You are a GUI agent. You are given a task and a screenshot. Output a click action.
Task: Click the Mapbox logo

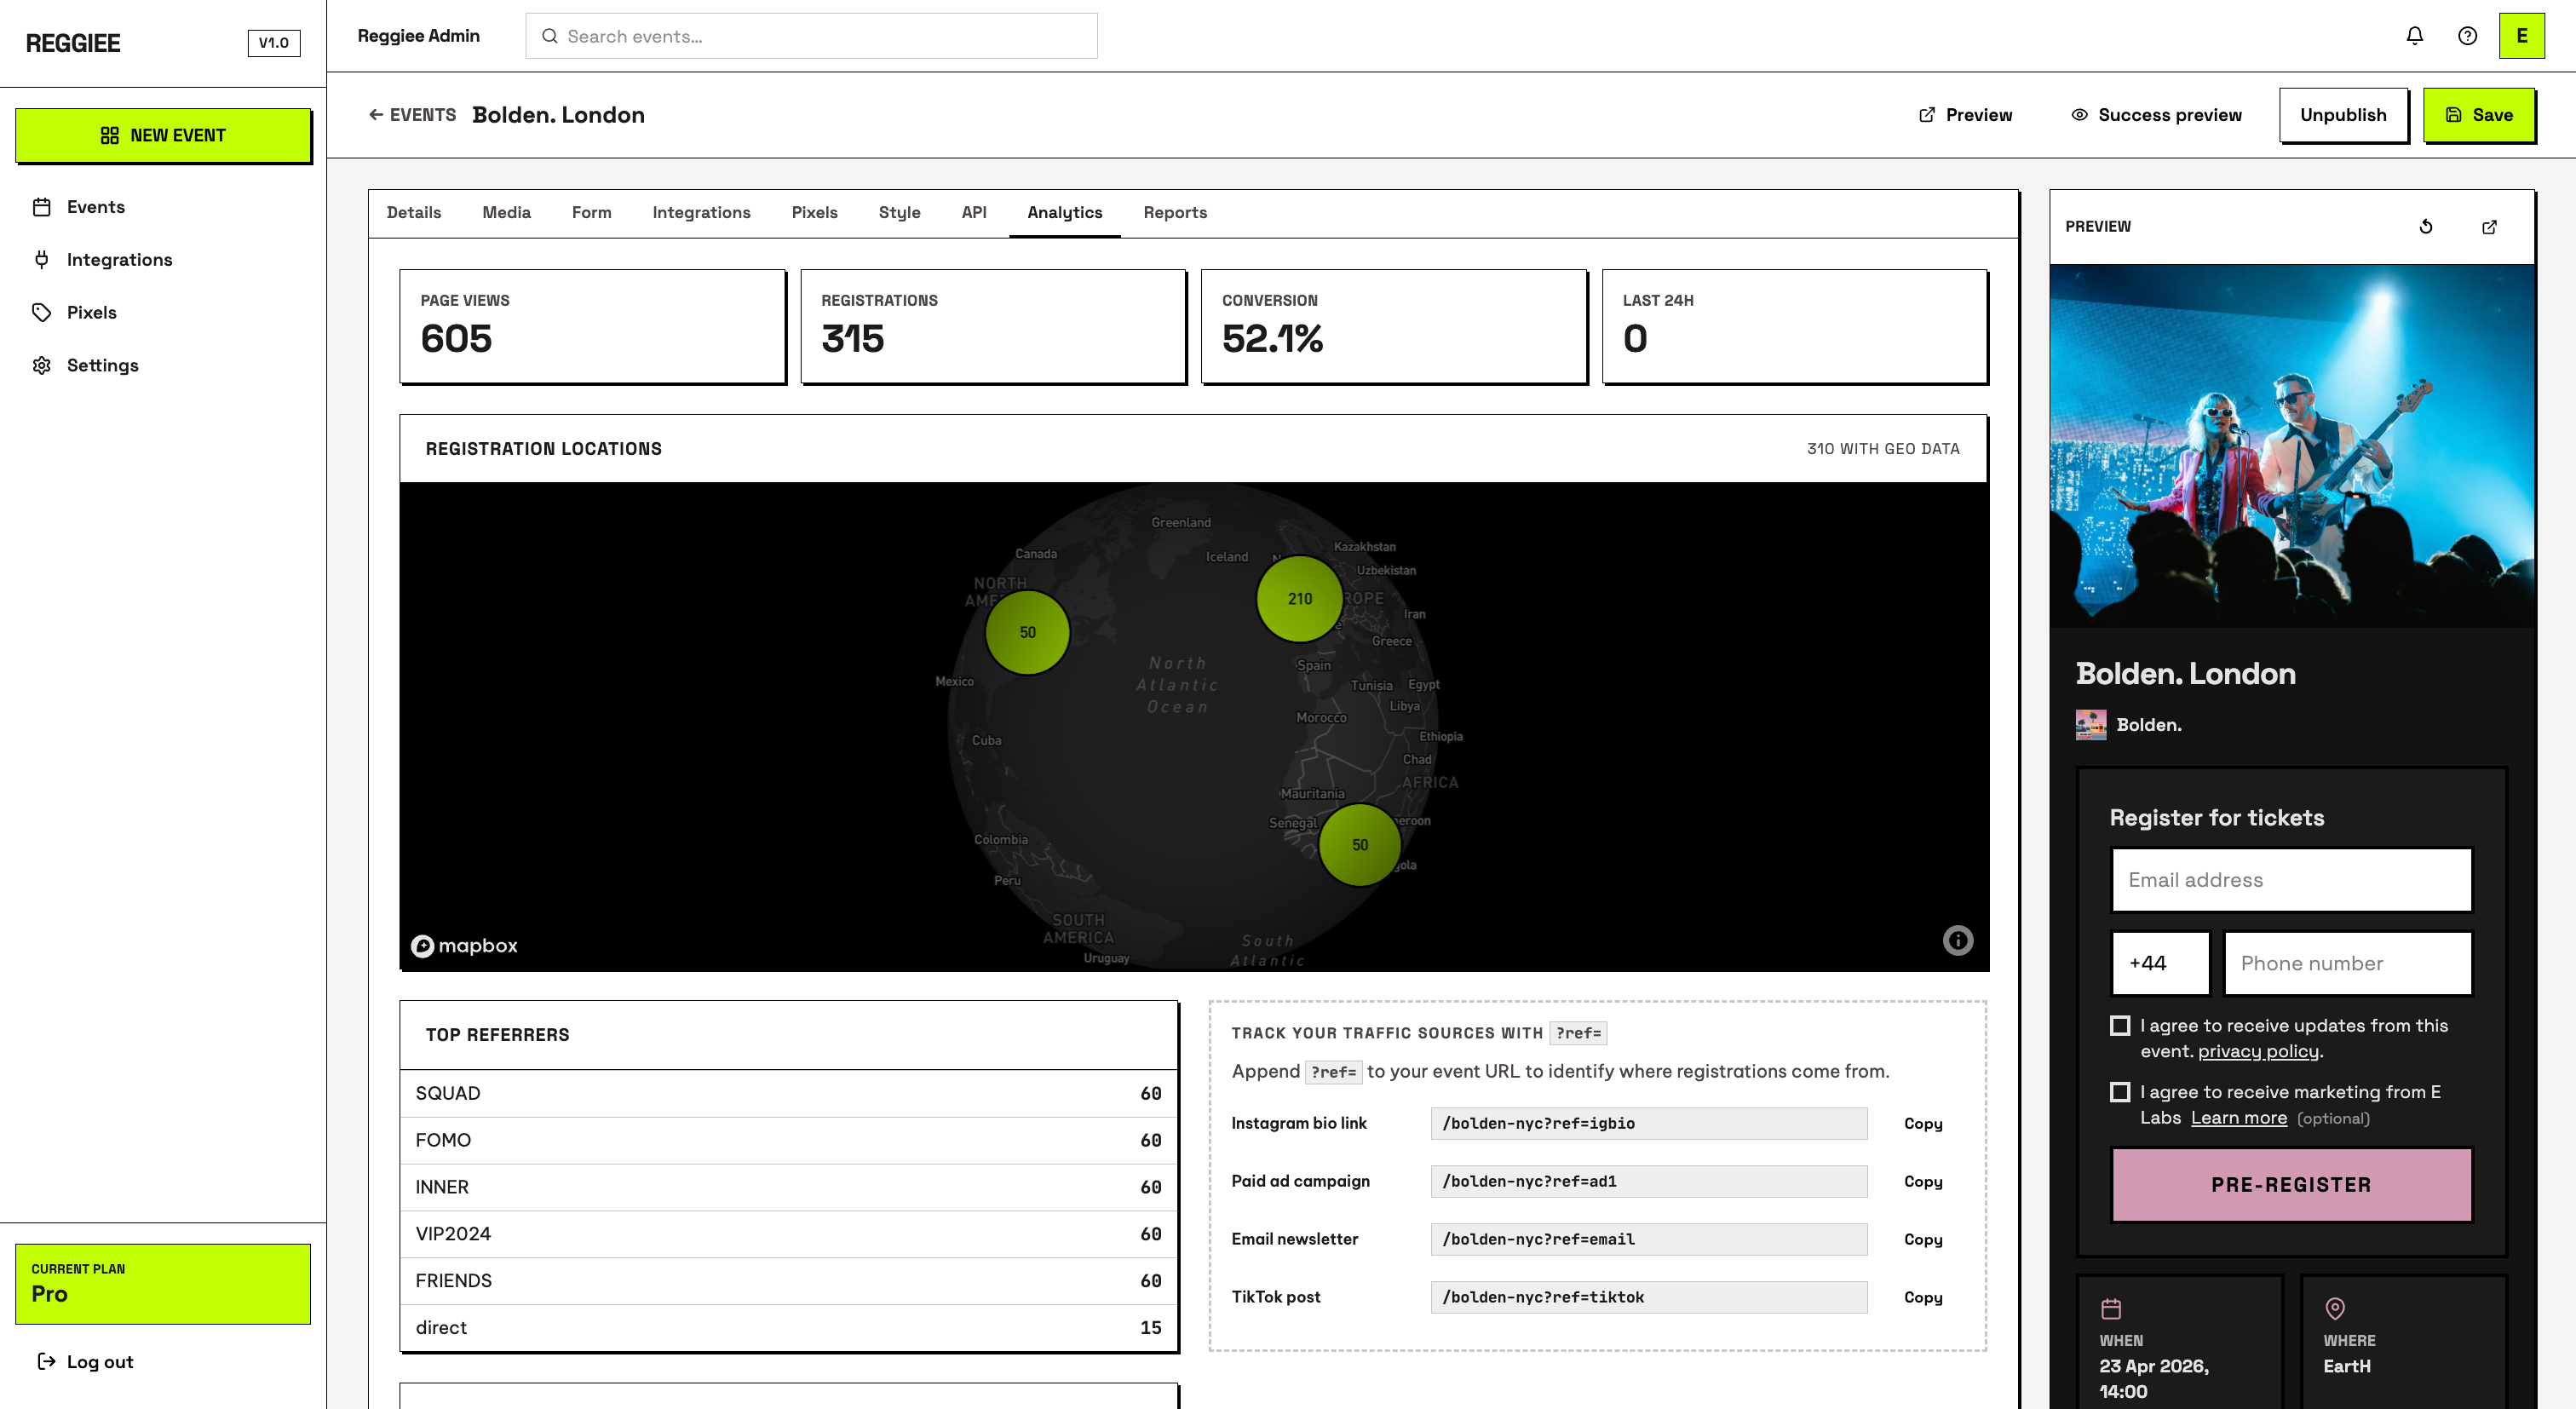tap(464, 945)
